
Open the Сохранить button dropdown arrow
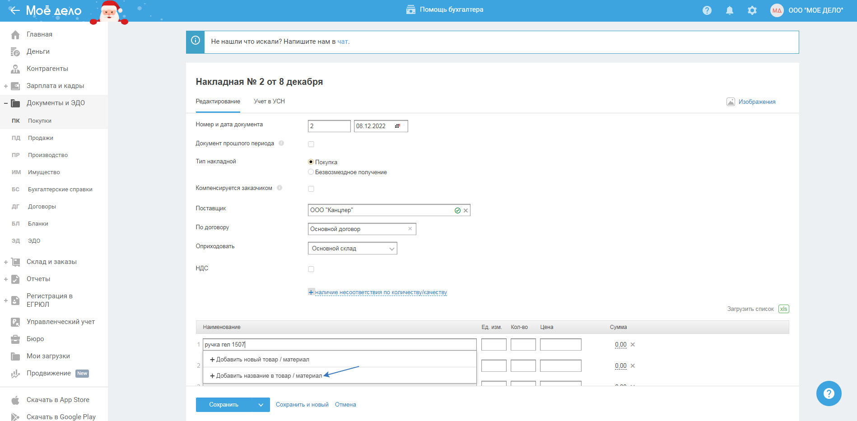[261, 405]
